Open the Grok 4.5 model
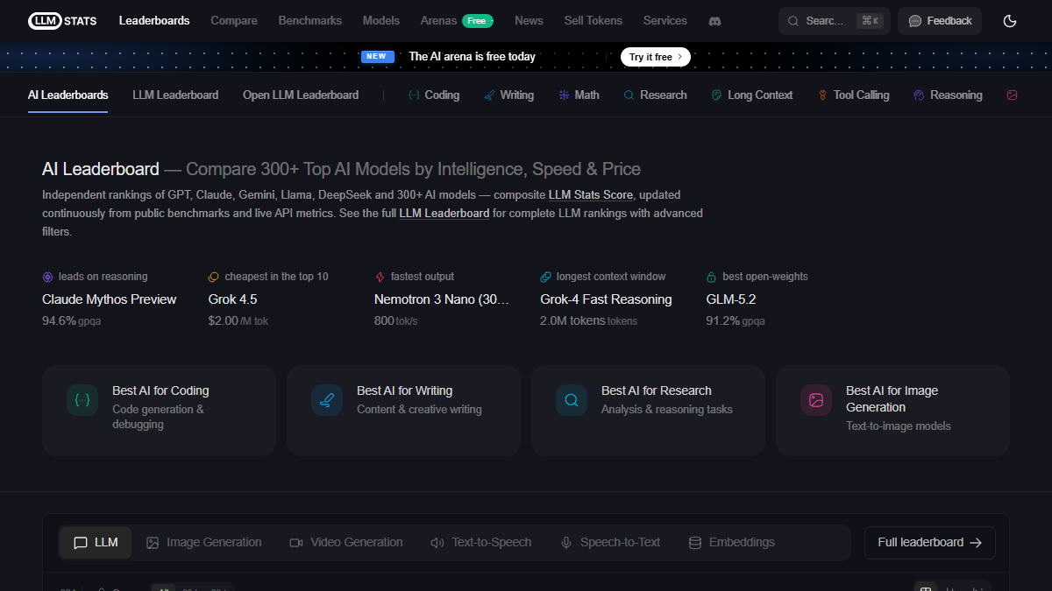Viewport: 1052px width, 591px height. (232, 299)
